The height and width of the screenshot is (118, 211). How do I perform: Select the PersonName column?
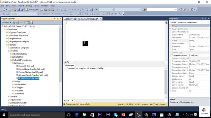click(32, 69)
